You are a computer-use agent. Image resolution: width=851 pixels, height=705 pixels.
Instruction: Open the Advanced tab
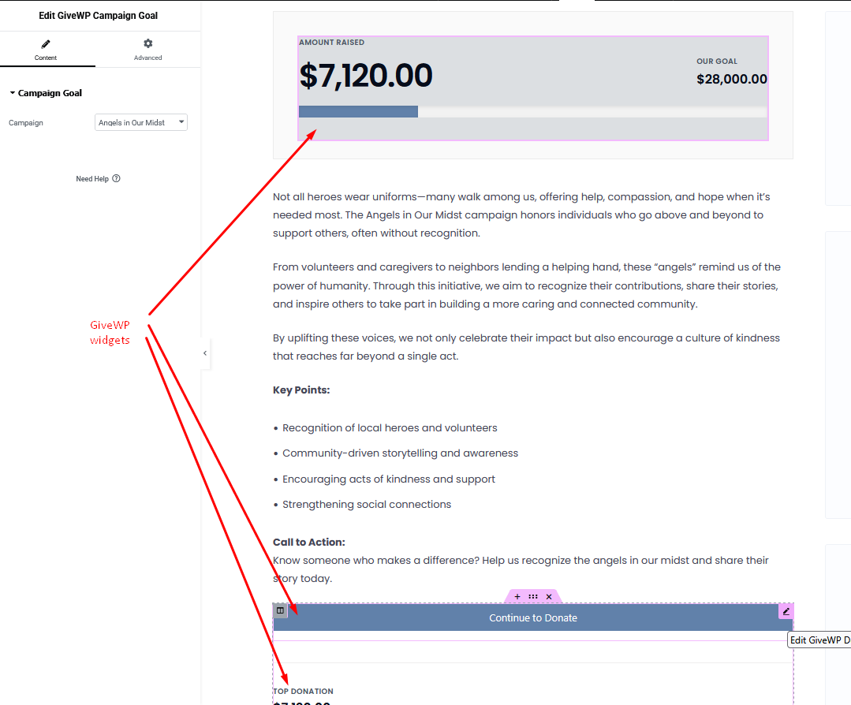click(x=147, y=49)
